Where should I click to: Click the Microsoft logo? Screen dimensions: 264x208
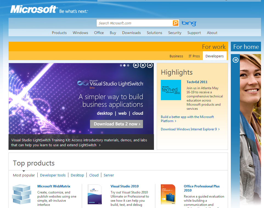pos(34,9)
